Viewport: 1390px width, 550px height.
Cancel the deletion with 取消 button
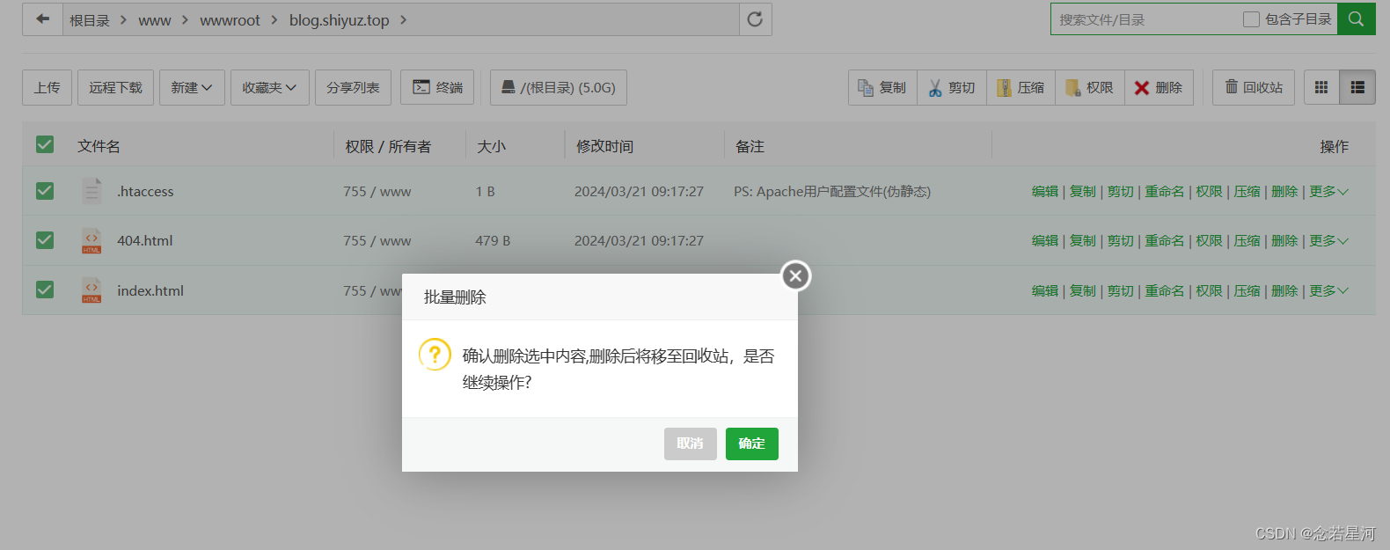click(690, 444)
